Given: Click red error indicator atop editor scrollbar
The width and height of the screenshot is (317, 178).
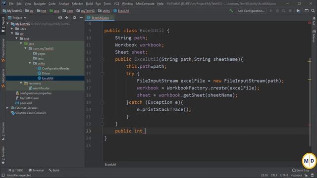Looking at the screenshot, I should 310,23.
